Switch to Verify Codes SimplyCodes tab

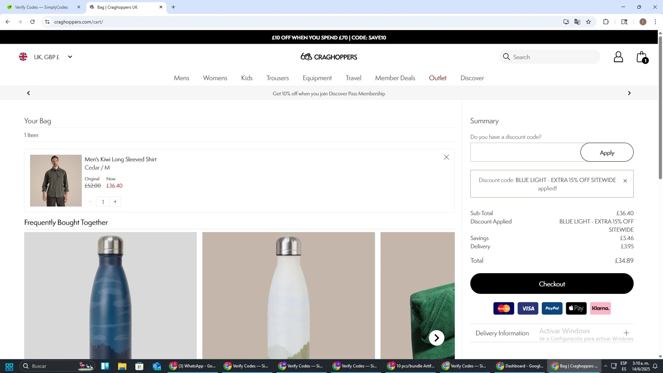pos(42,7)
